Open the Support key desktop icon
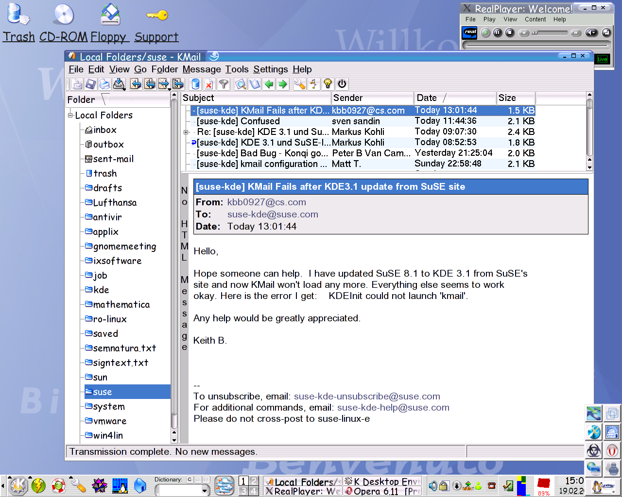The width and height of the screenshot is (622, 497). [156, 23]
